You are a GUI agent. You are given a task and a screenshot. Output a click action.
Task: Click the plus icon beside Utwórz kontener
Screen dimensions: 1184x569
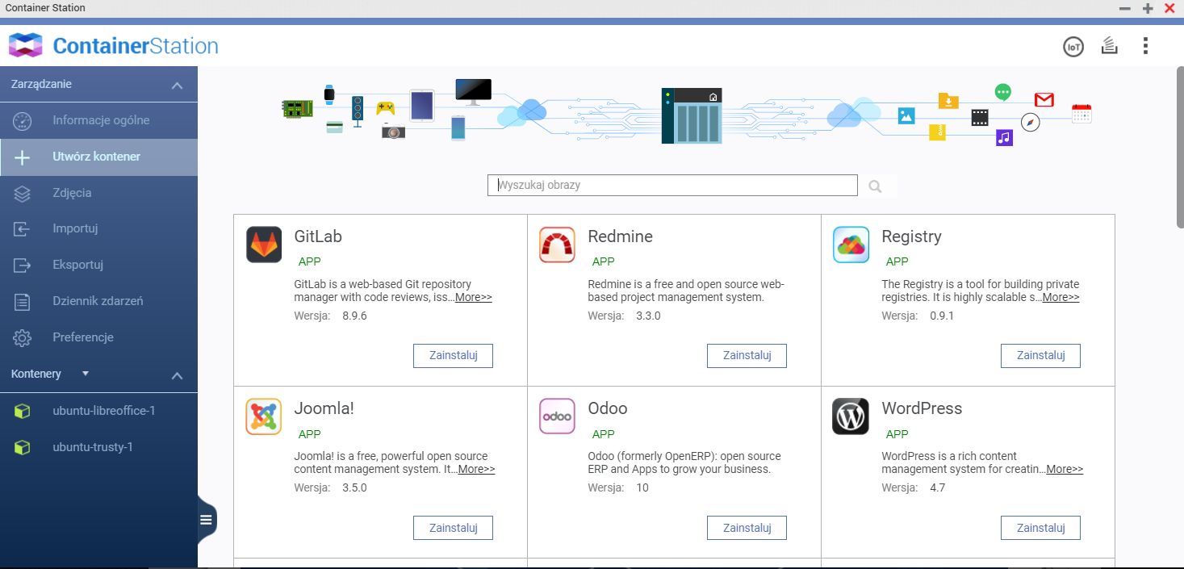pos(22,157)
